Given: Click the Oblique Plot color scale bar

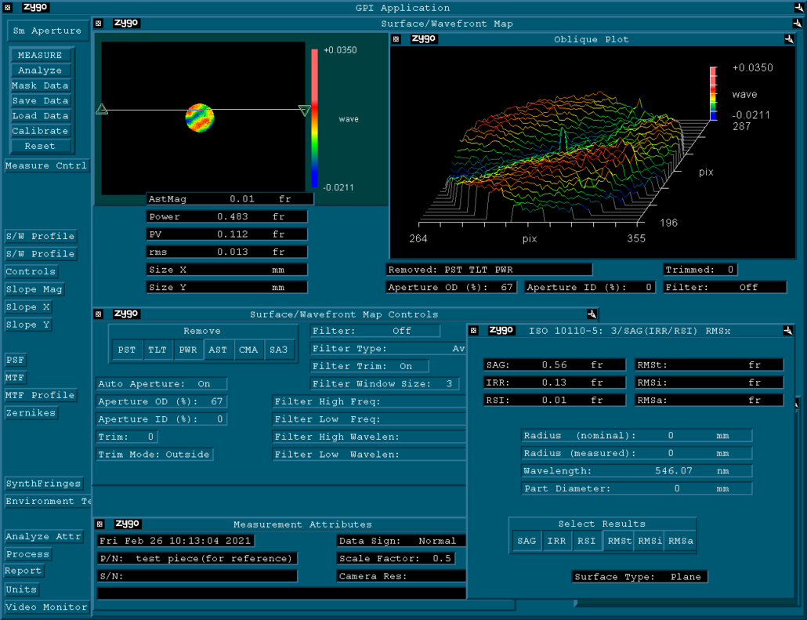Looking at the screenshot, I should (713, 93).
